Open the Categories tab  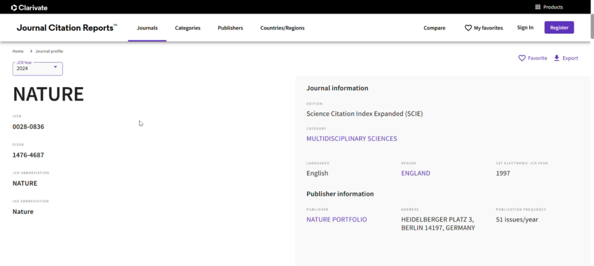pyautogui.click(x=188, y=27)
